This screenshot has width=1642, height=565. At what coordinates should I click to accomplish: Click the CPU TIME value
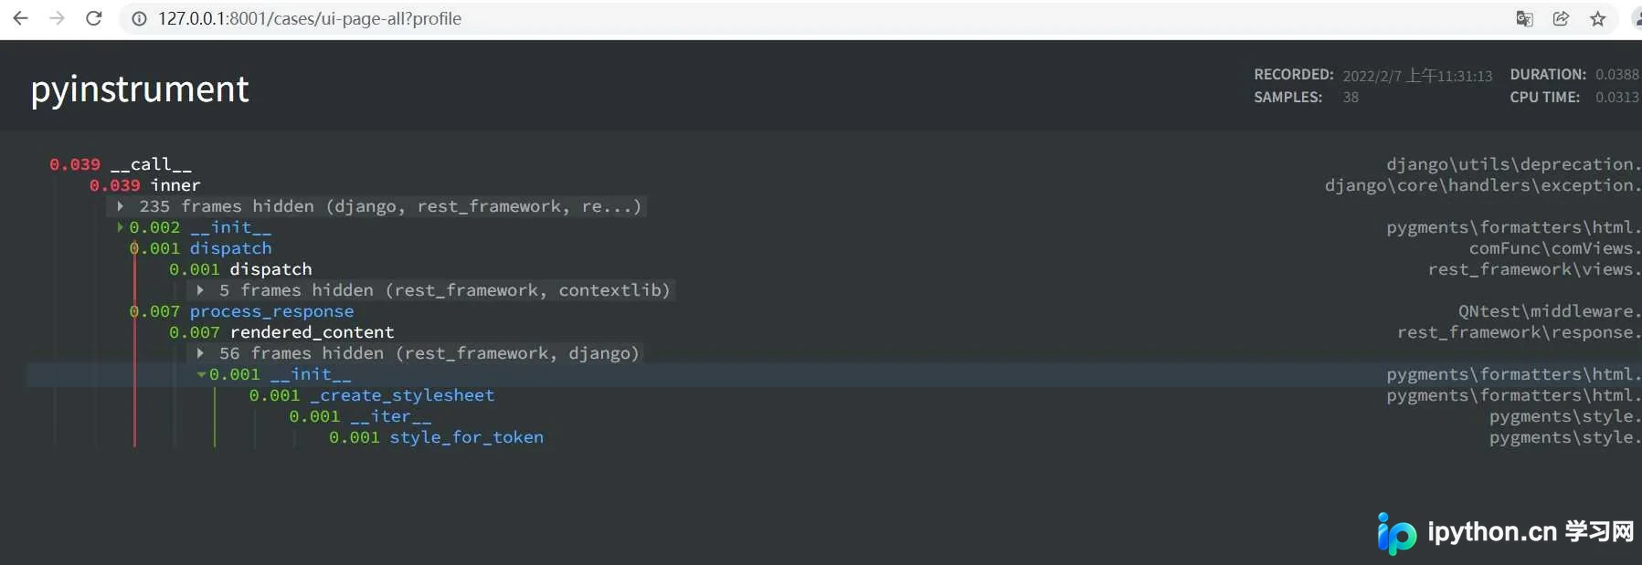(x=1617, y=98)
